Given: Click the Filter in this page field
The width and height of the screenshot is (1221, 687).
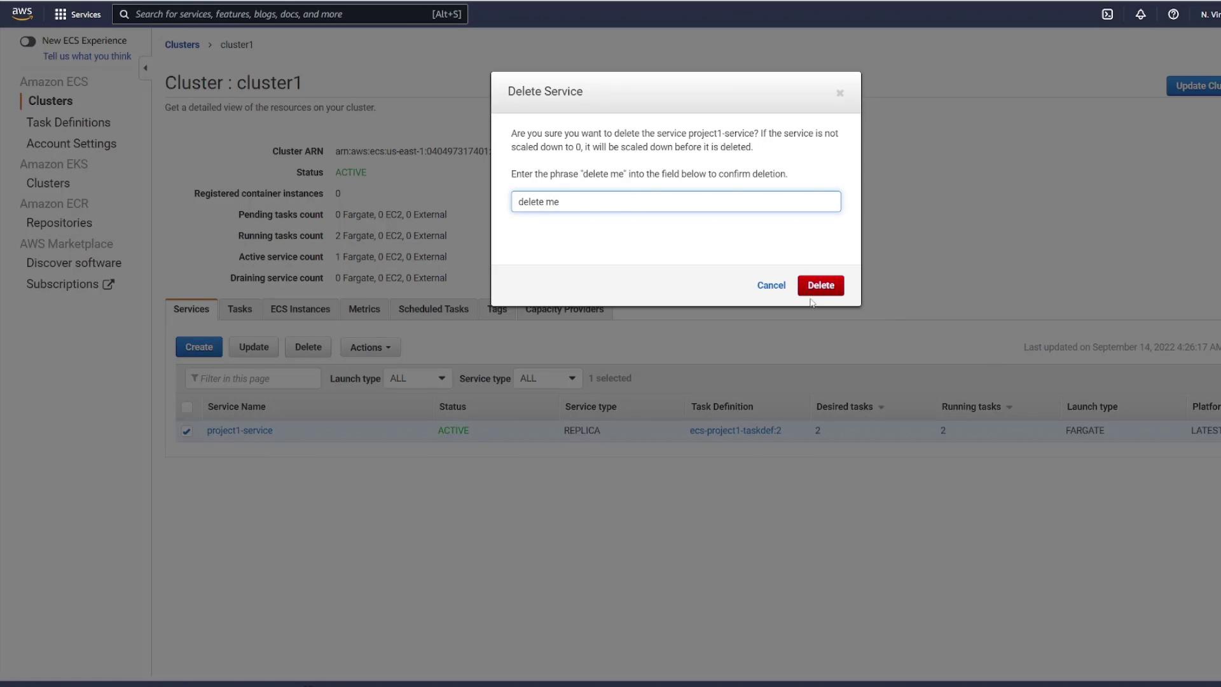Looking at the screenshot, I should pos(253,378).
